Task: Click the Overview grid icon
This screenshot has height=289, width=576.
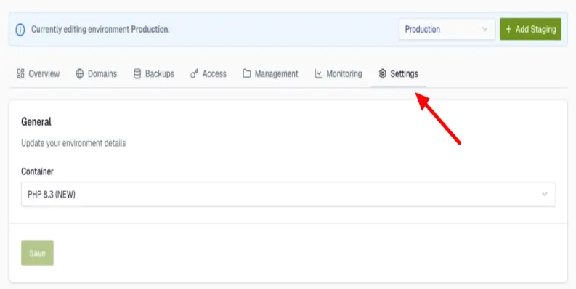Action: (20, 73)
